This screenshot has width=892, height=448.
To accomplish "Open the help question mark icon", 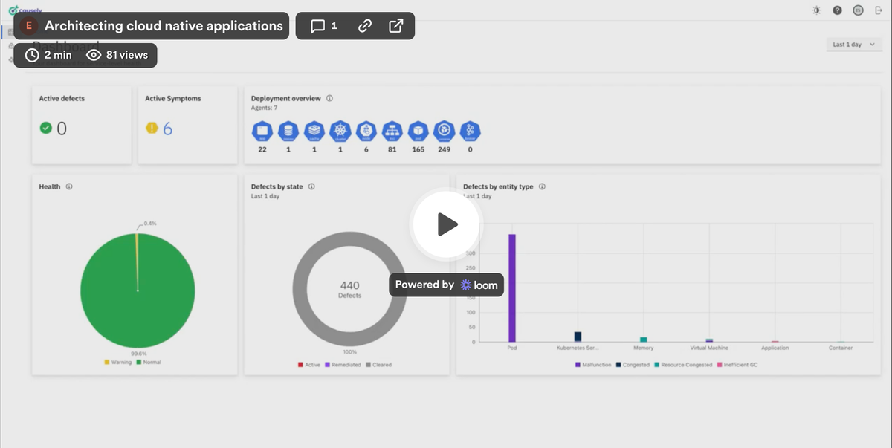I will point(837,10).
